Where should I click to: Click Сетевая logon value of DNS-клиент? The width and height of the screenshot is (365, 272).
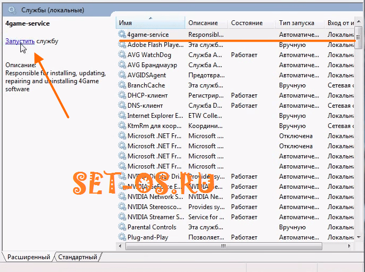tap(341, 106)
